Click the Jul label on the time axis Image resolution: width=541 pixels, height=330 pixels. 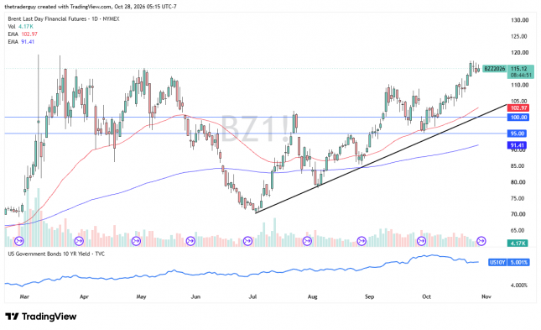tap(253, 296)
